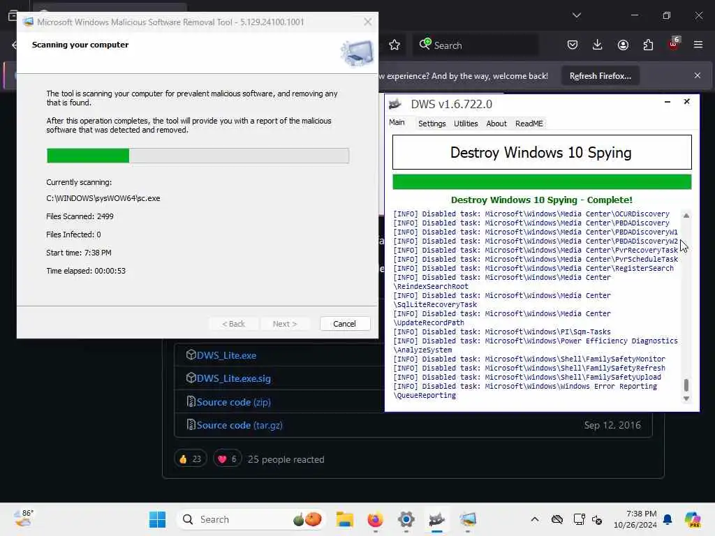Switch to the DWS app taskbar icon
This screenshot has width=715, height=536.
click(x=437, y=519)
